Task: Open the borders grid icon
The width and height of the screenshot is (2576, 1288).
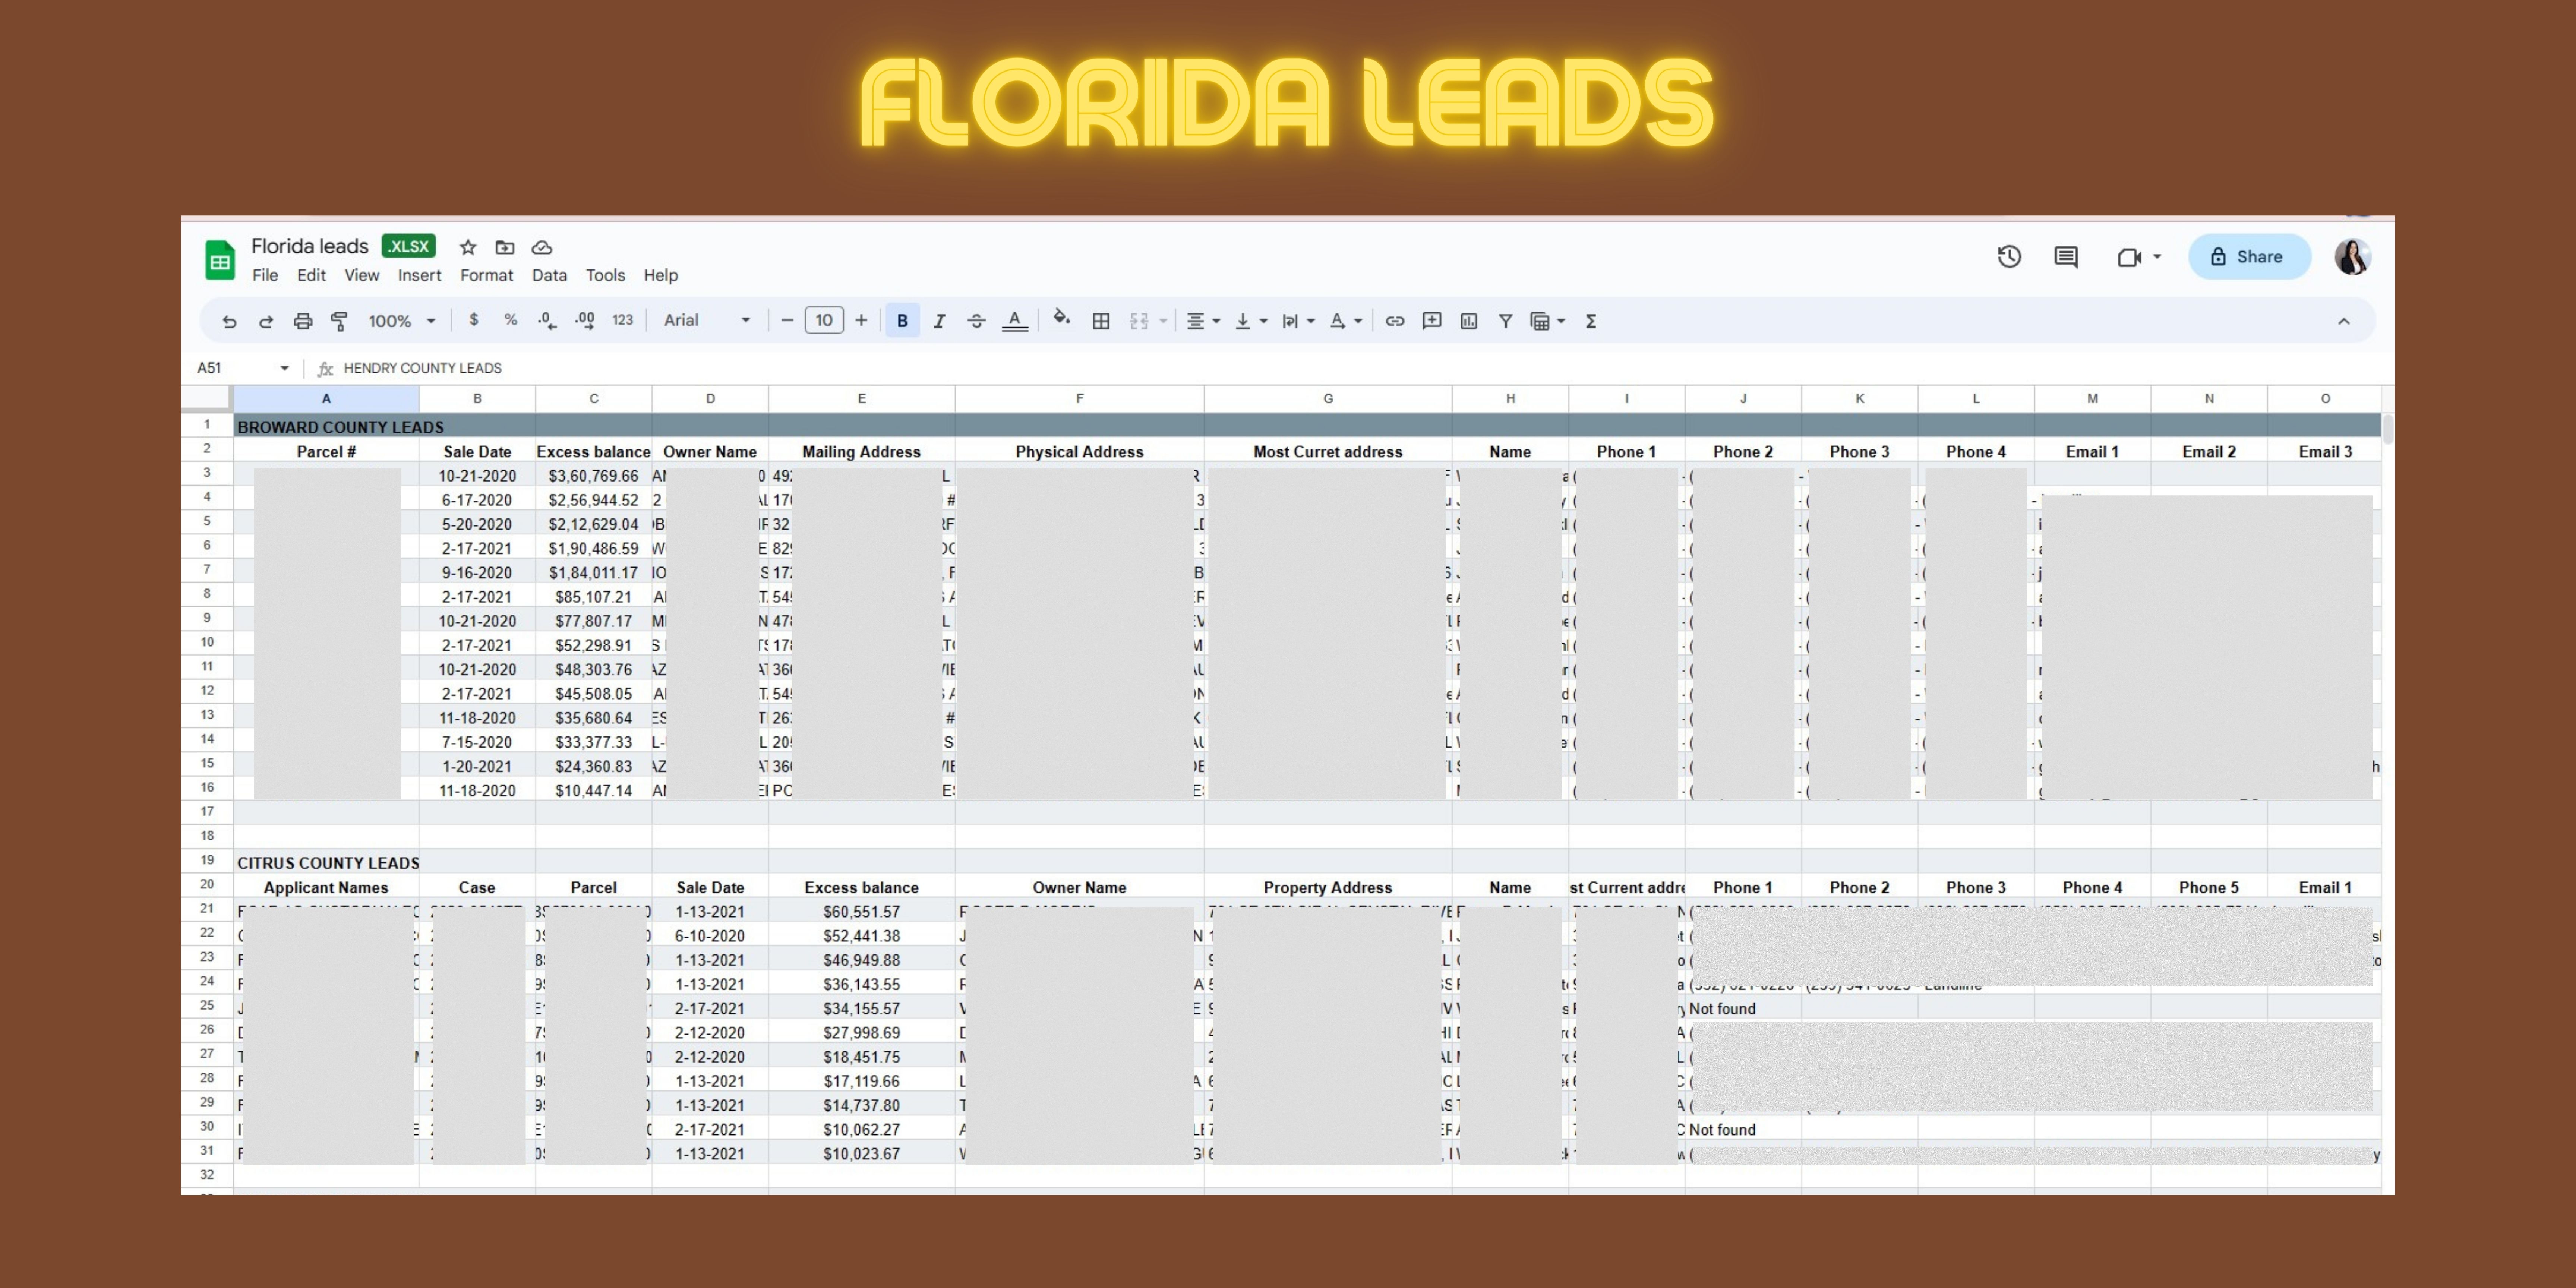Action: pyautogui.click(x=1100, y=321)
